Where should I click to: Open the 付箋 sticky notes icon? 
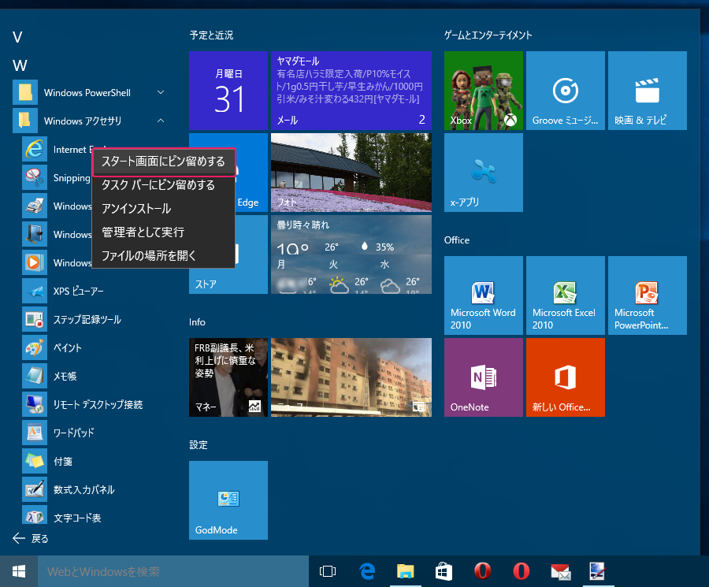35,461
